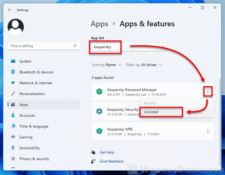The image size is (225, 175).
Task: Open Personalization settings
Action: pos(44,94)
